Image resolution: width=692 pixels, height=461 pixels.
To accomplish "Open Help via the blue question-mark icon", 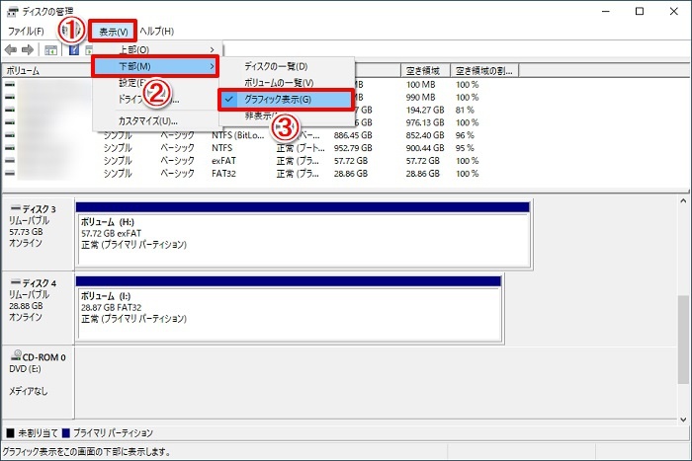I will coord(74,49).
